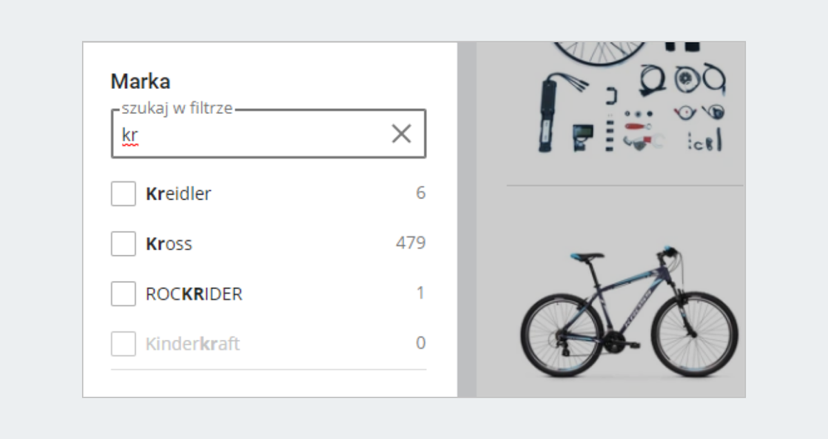Click the Kreidler result count 6
Viewport: 828px width, 439px height.
tap(420, 194)
